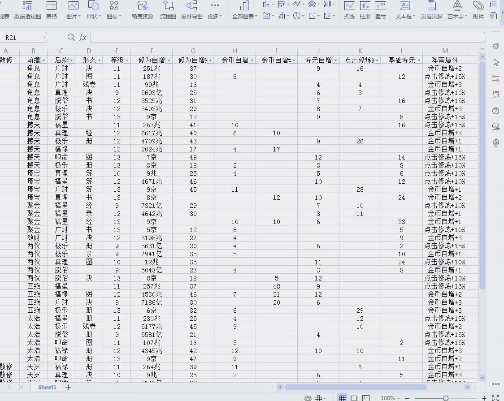Click the pie chart icon in ribbon
Screen dimensions: 504x401
point(297,16)
